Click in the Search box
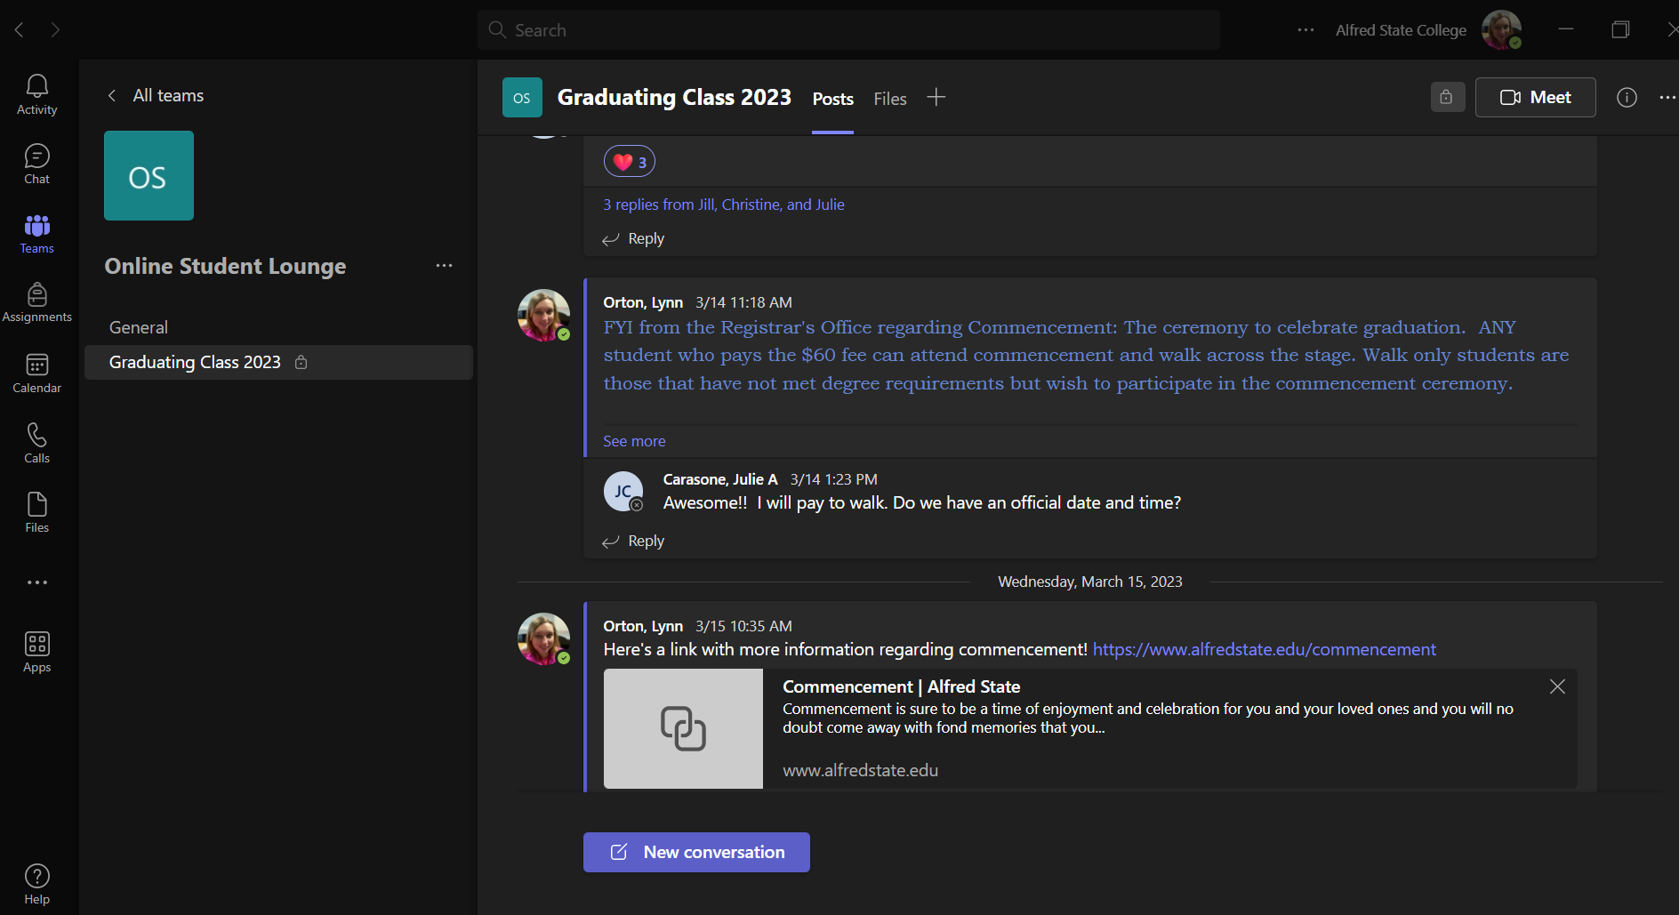 848,30
